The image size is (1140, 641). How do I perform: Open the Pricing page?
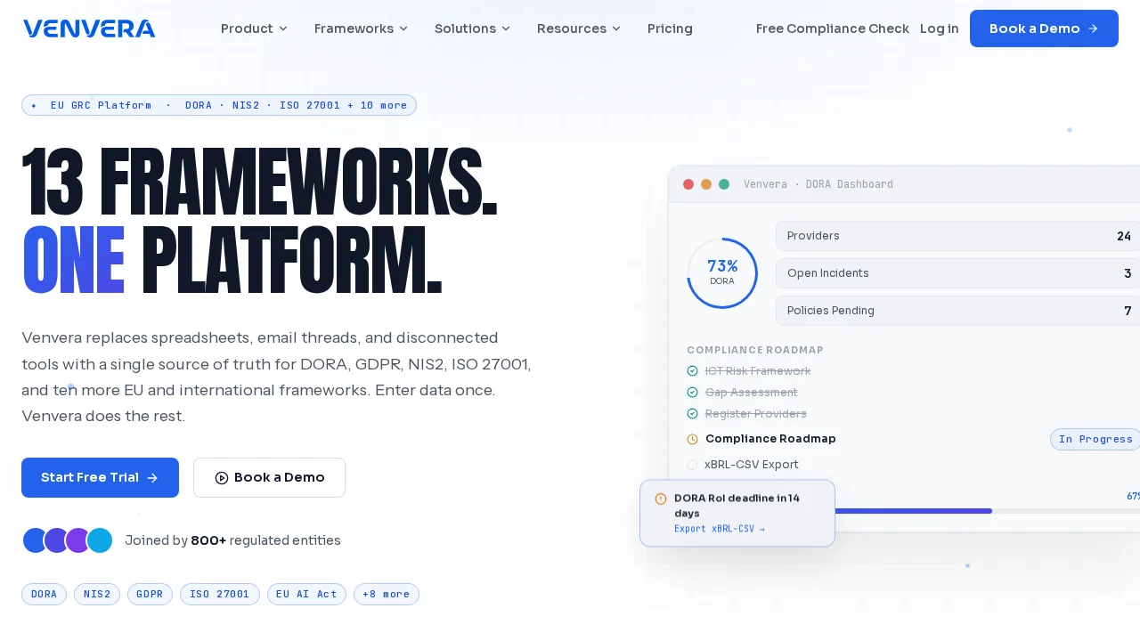coord(670,28)
